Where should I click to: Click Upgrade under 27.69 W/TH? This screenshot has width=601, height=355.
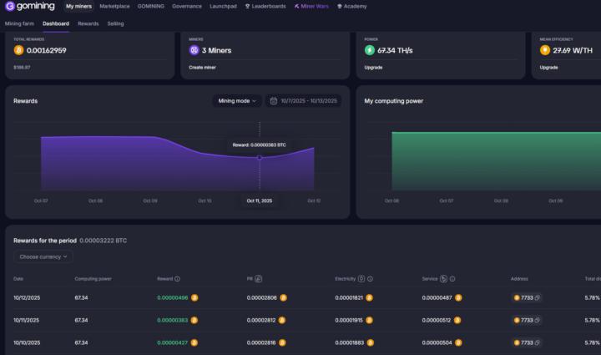[x=549, y=68]
